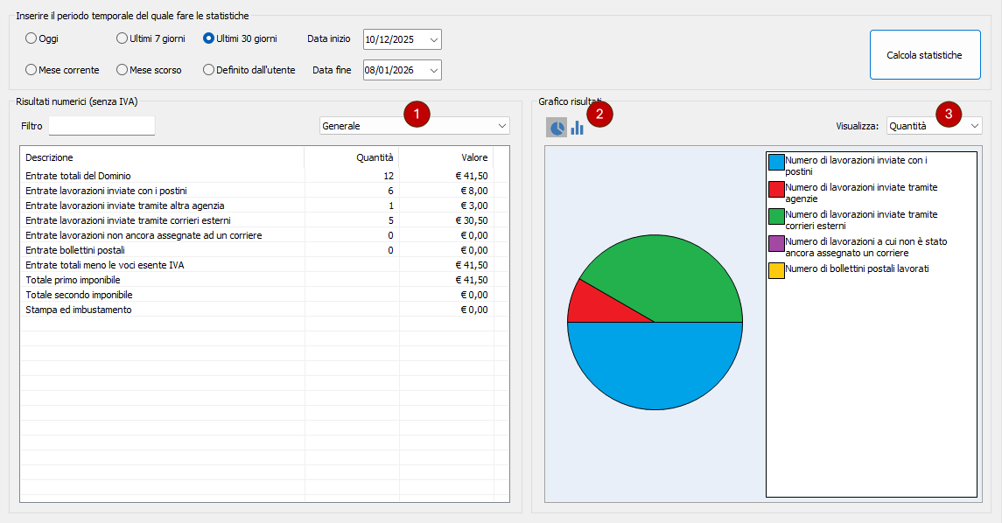Click the green corrieri esterni legend swatch
This screenshot has height=523, width=1002.
point(776,216)
